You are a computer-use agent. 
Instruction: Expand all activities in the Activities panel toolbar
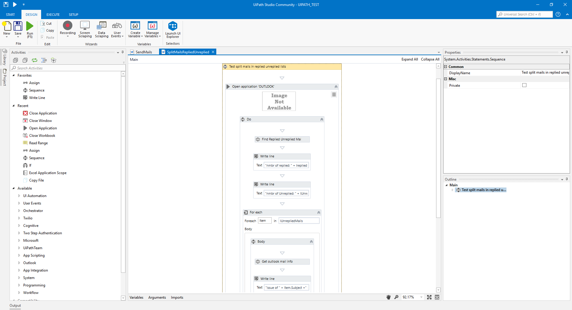[x=15, y=60]
